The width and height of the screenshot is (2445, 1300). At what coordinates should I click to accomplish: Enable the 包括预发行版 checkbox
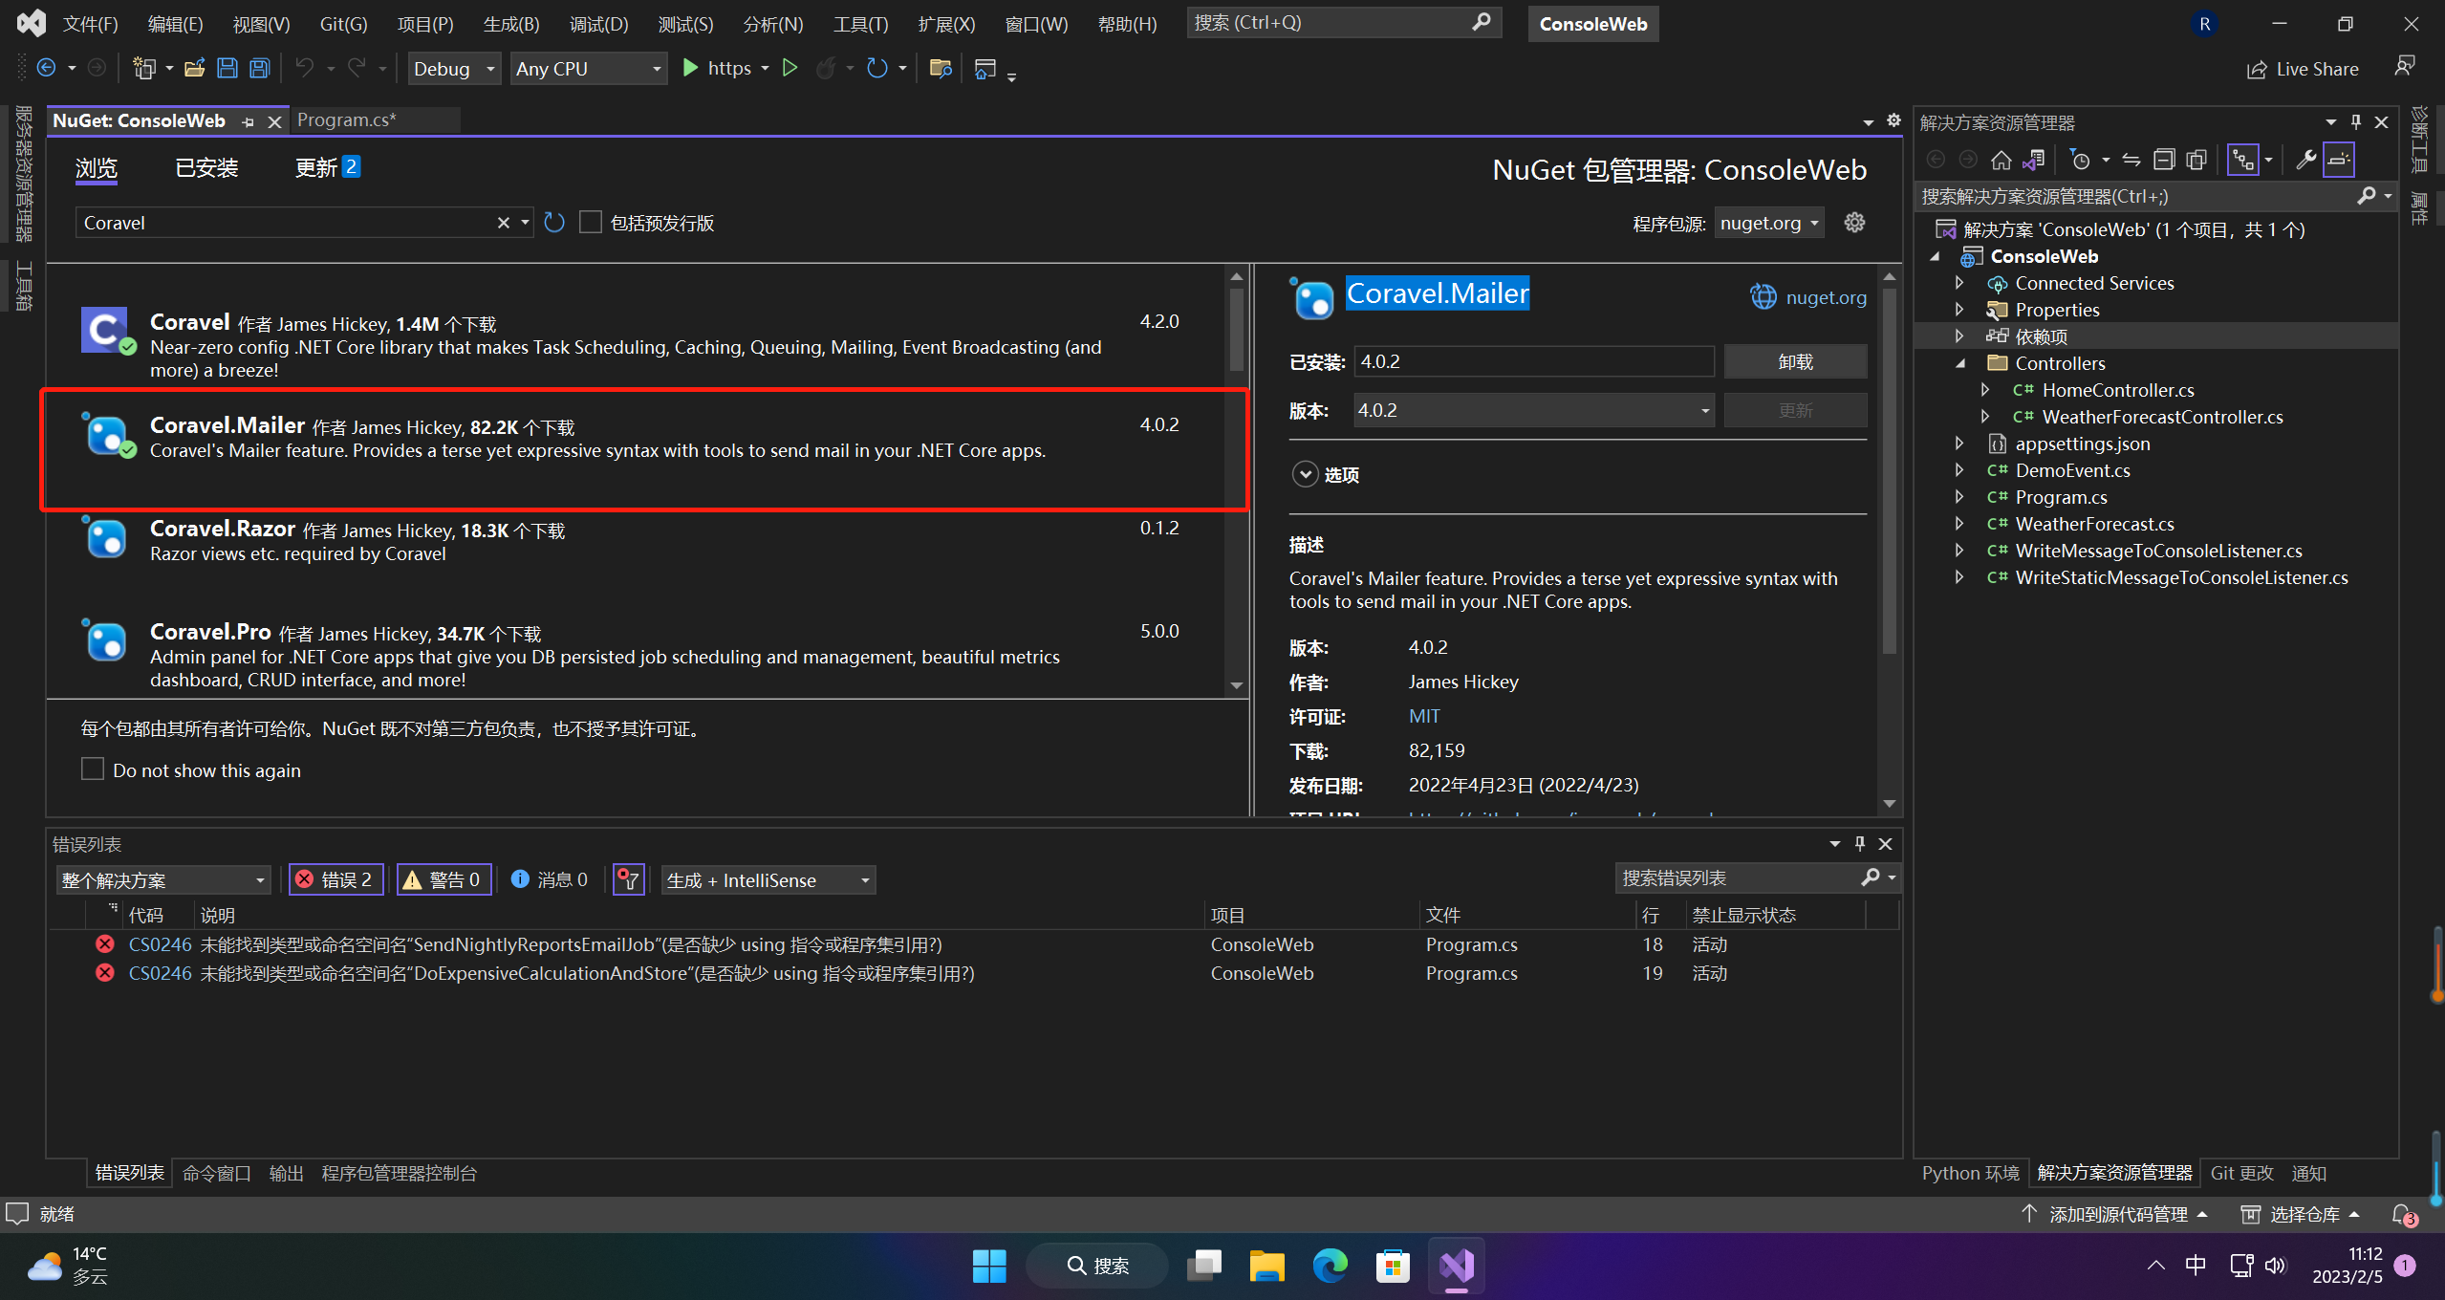coord(591,222)
